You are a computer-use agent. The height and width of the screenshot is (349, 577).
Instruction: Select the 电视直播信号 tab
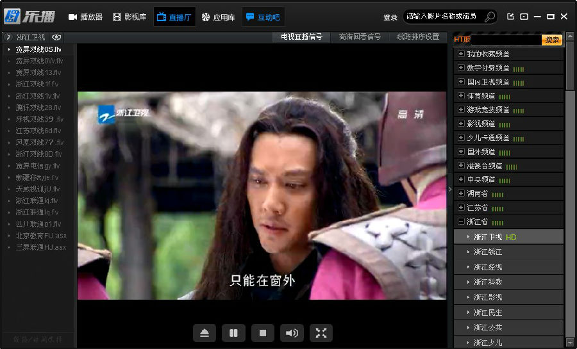click(x=301, y=37)
